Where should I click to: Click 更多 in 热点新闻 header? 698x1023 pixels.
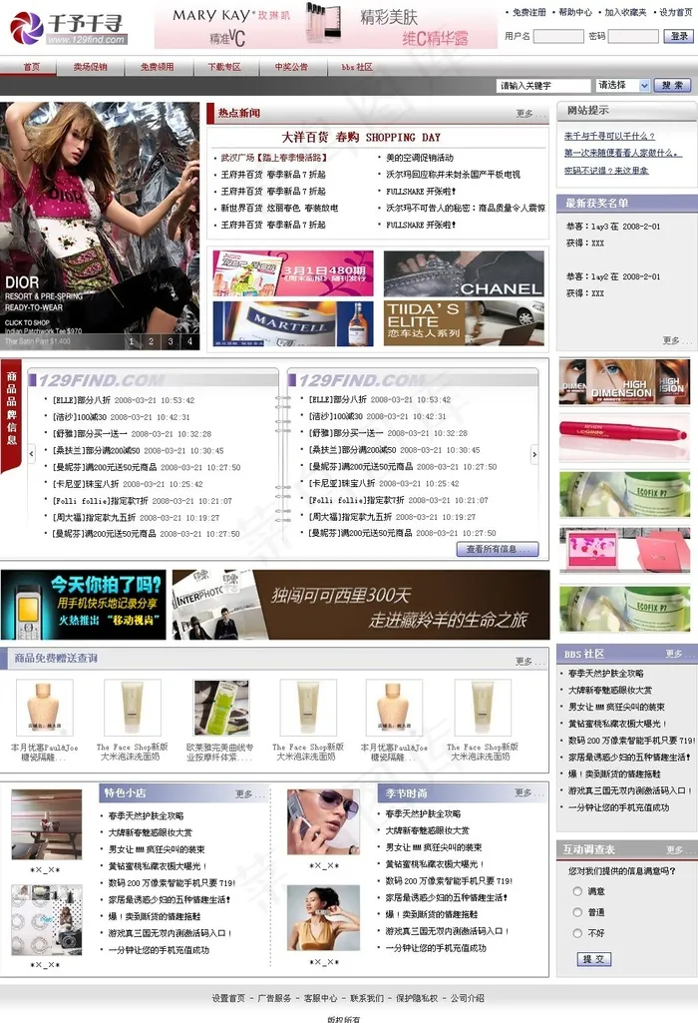529,114
